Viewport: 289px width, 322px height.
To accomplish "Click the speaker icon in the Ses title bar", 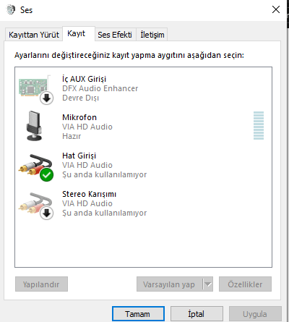I will [x=11, y=9].
